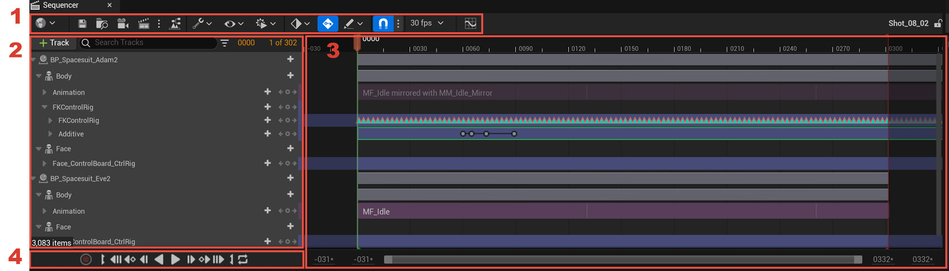Click the + Track button
Screen dimensions: 949x271
click(x=54, y=42)
